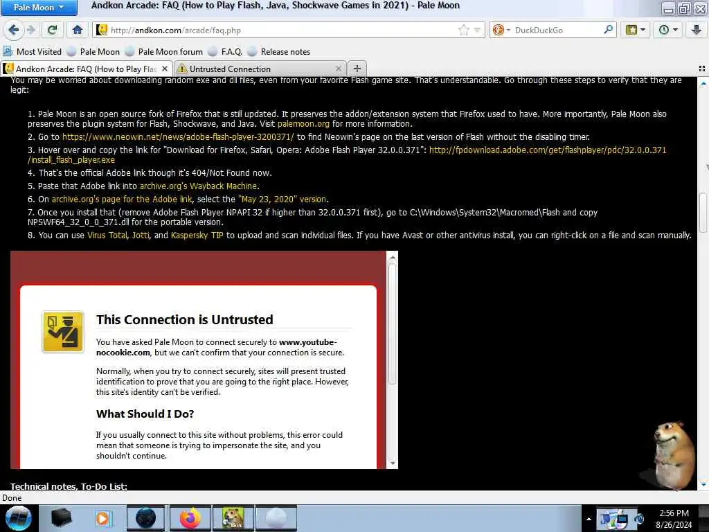Image resolution: width=709 pixels, height=532 pixels.
Task: Open the Pale Moon taskbar icon
Action: [276, 518]
